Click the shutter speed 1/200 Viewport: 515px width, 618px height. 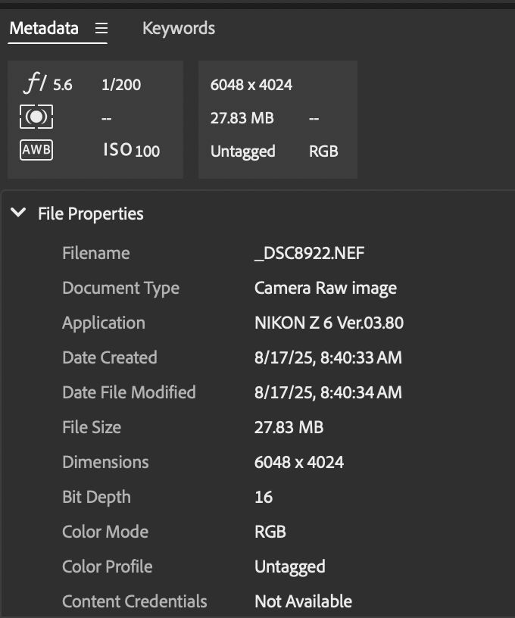(121, 85)
